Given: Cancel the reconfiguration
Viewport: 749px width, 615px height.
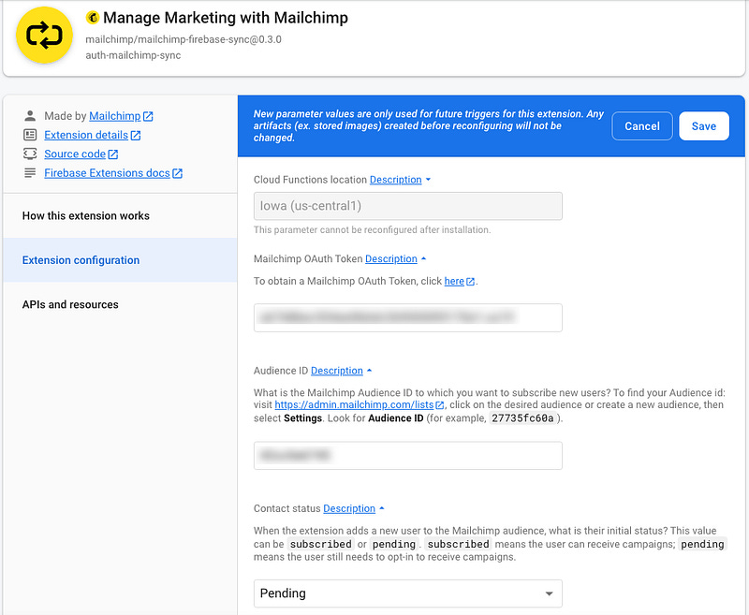Looking at the screenshot, I should (642, 126).
